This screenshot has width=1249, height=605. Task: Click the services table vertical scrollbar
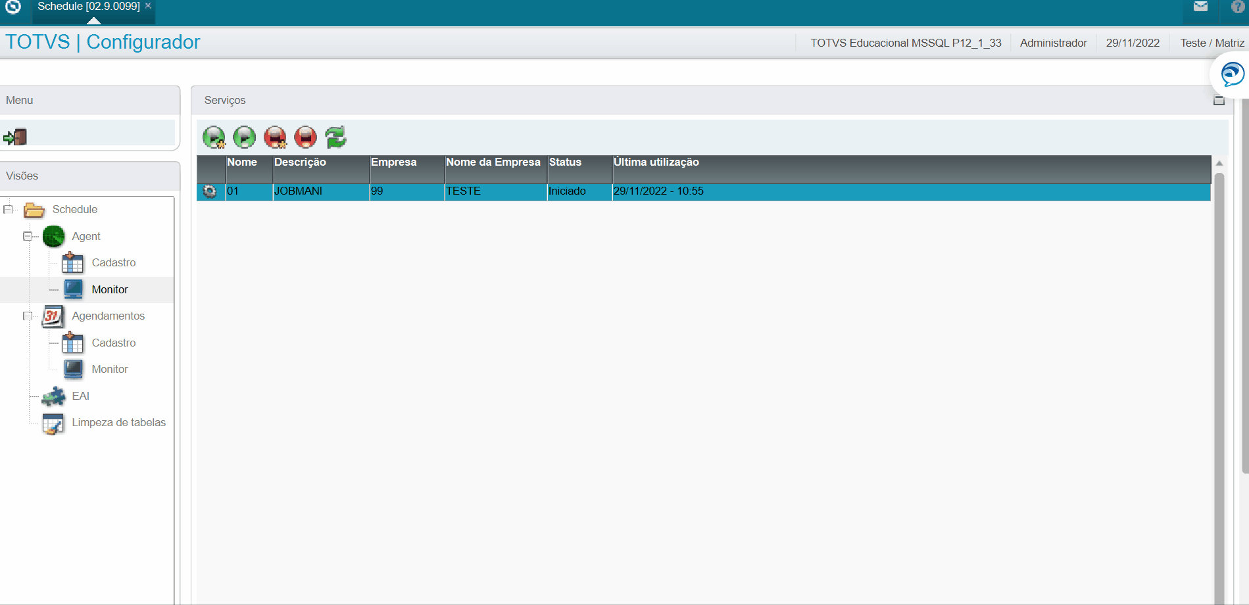1219,388
